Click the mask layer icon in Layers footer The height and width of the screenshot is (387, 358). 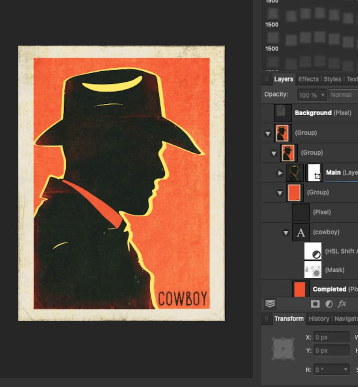(x=315, y=304)
